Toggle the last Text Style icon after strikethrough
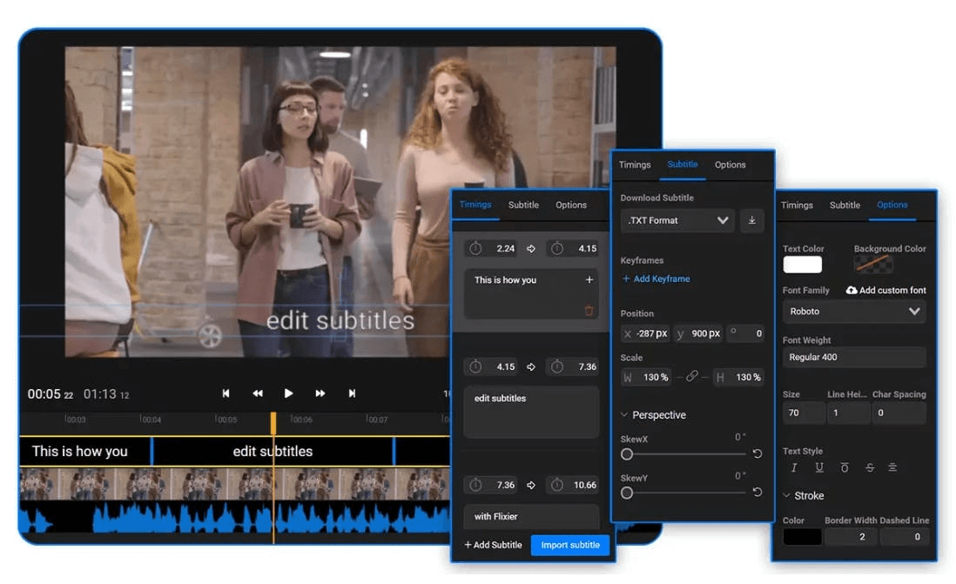956x584 pixels. pos(892,467)
